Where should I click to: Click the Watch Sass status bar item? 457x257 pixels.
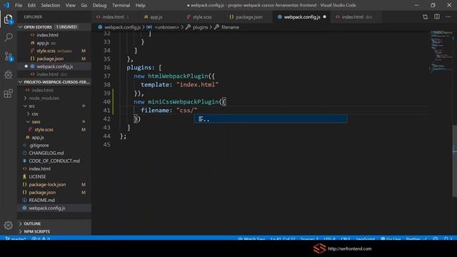[x=251, y=239]
